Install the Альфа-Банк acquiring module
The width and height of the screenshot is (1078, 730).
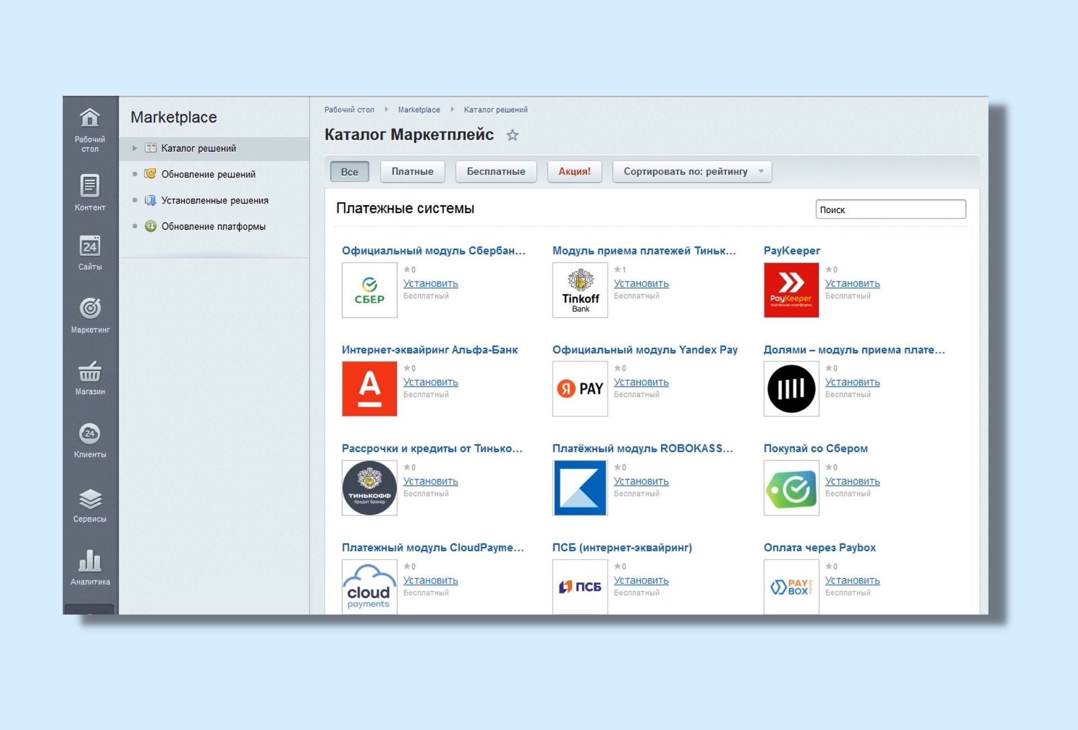point(431,382)
